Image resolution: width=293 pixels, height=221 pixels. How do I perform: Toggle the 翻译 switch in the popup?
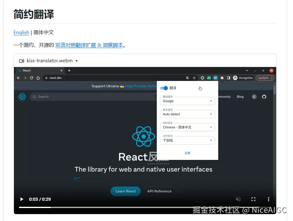pos(164,88)
